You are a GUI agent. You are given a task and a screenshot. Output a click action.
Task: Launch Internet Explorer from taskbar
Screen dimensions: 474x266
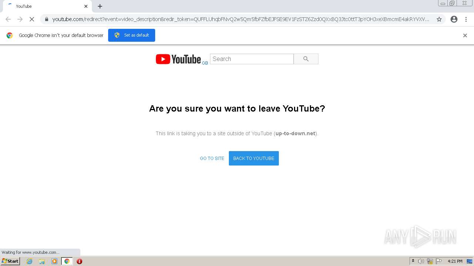29,261
